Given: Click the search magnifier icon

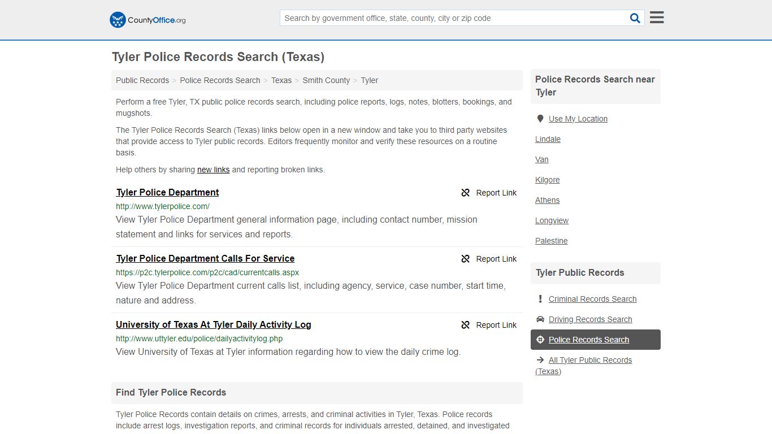Looking at the screenshot, I should pos(635,18).
